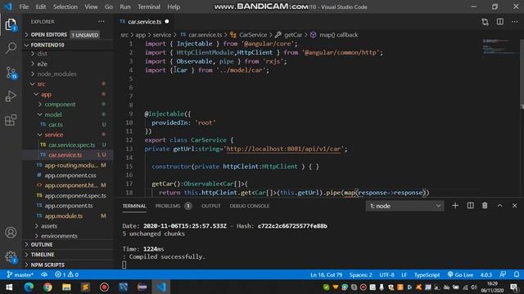Change the TypeScript language mode
Screen dimensions: 524x294
coord(427,274)
